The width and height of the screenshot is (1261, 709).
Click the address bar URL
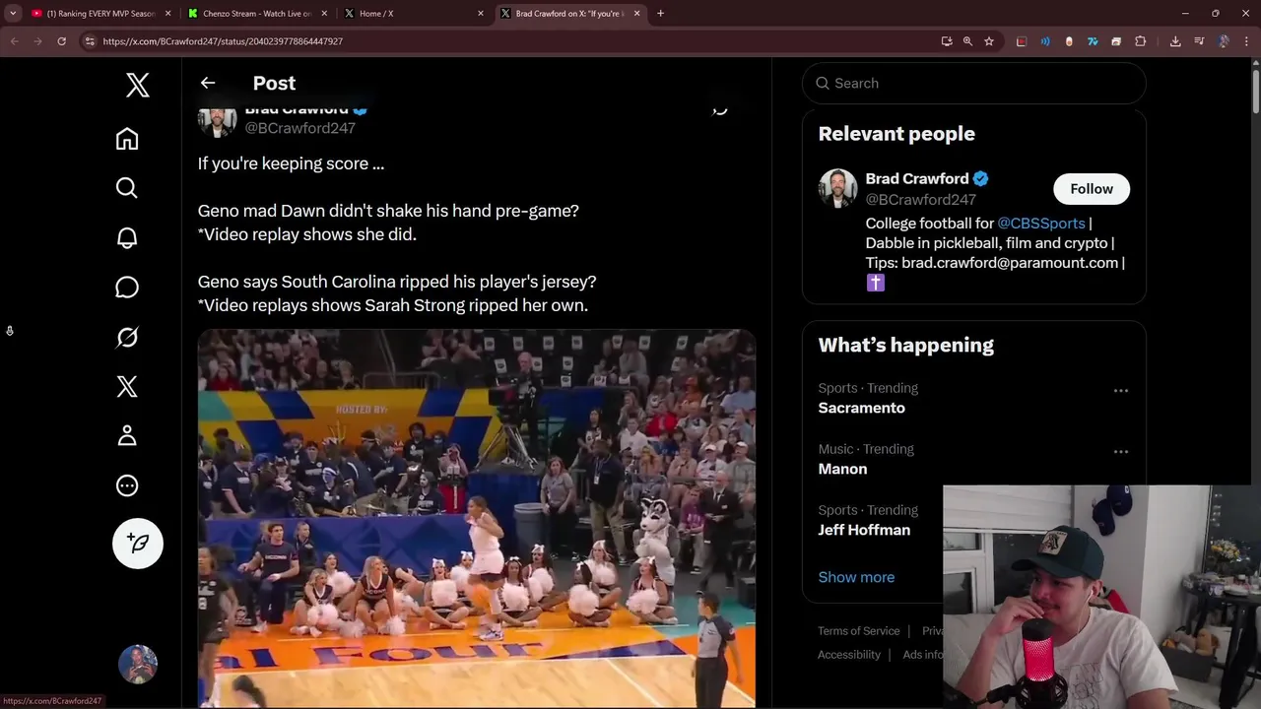(223, 41)
